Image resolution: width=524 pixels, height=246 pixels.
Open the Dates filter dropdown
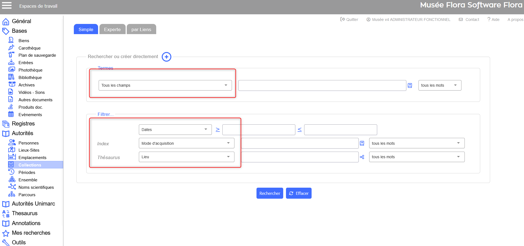point(175,130)
